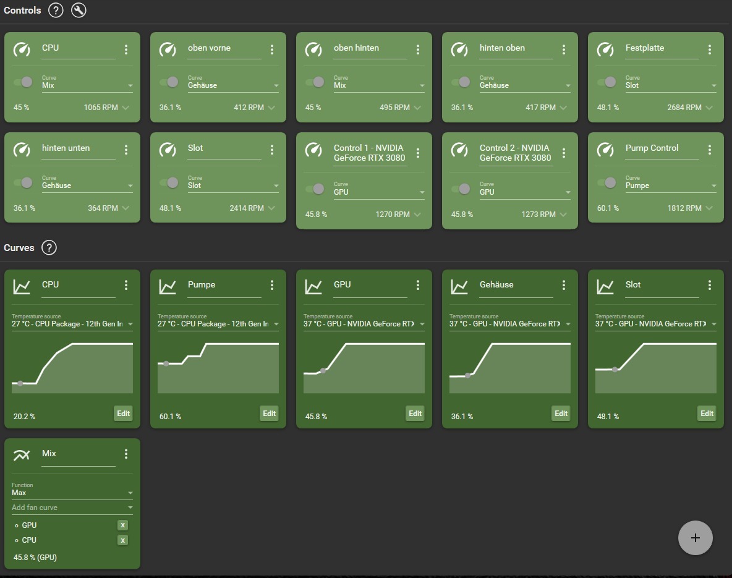Open three-dot menu on Slot curve card
732x578 pixels.
point(710,285)
